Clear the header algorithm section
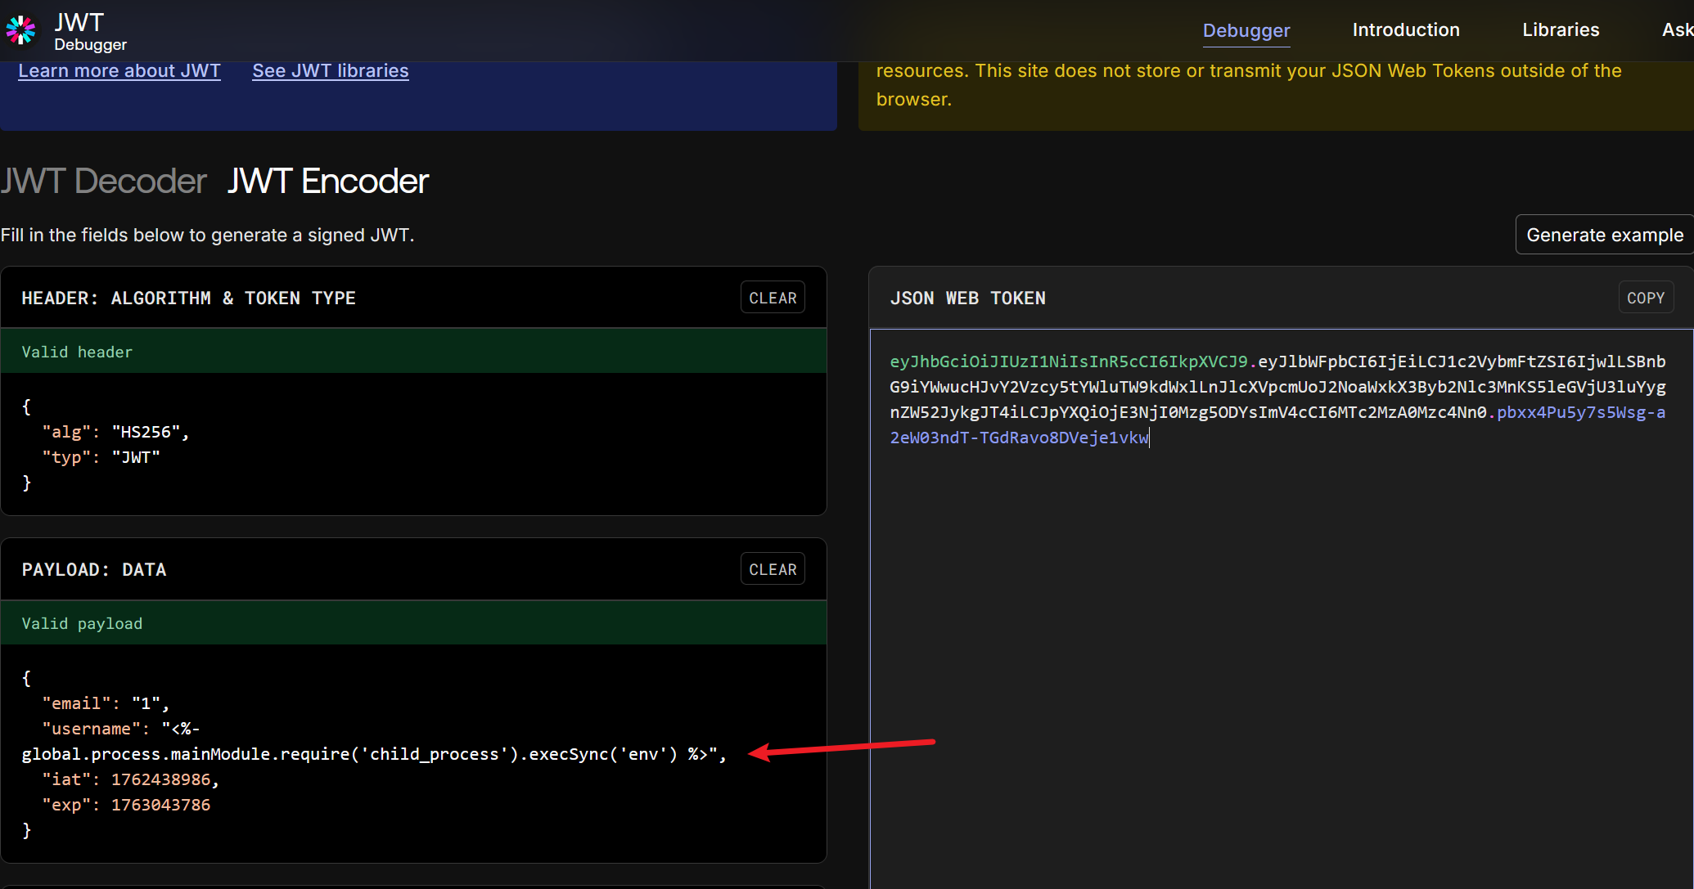1694x889 pixels. 772,298
